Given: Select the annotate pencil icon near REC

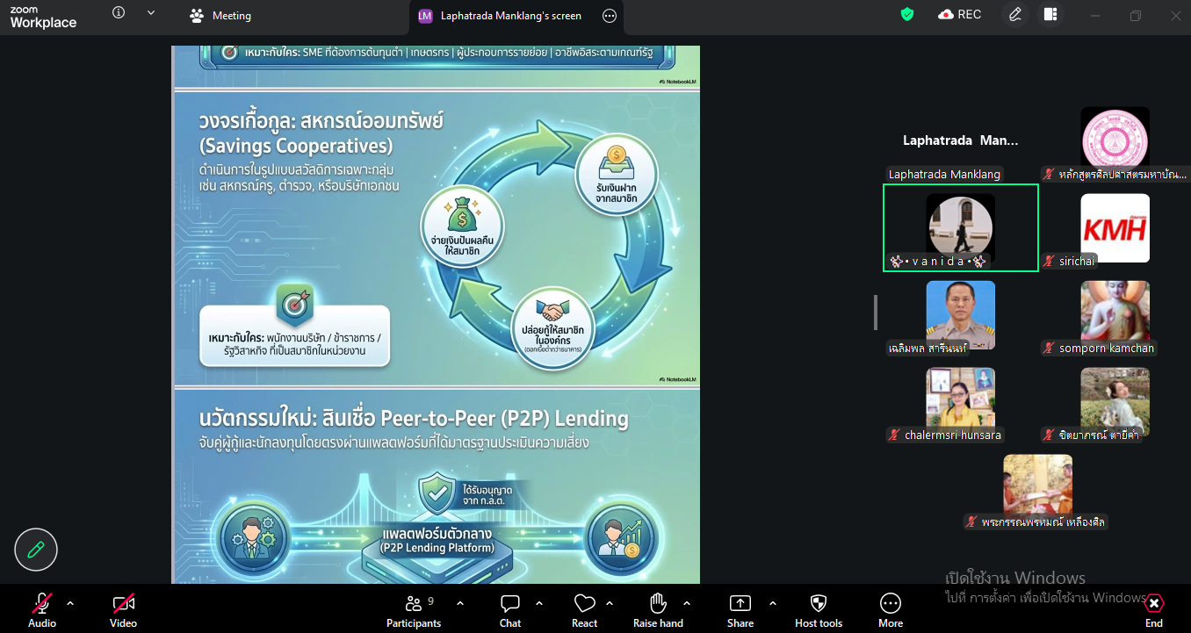Looking at the screenshot, I should tap(1014, 15).
